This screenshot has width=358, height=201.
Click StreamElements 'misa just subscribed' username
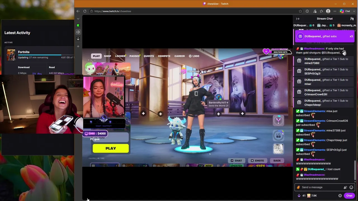coord(314,111)
